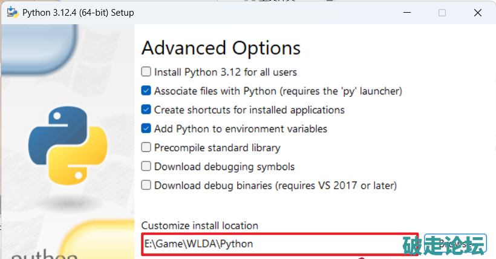Tick the Precompile standard library checkbox
496x259 pixels.
tap(146, 147)
